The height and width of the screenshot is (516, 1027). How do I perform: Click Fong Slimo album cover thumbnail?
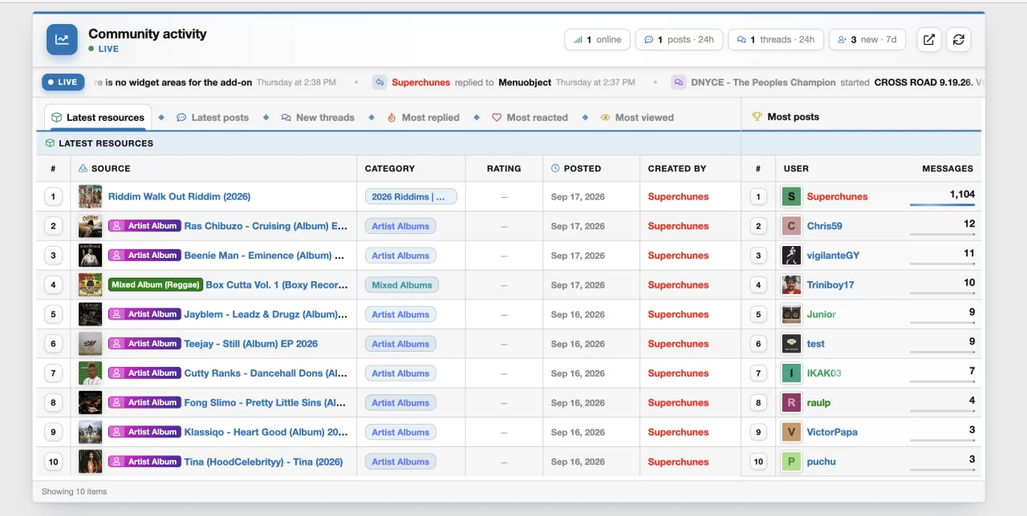(x=90, y=402)
